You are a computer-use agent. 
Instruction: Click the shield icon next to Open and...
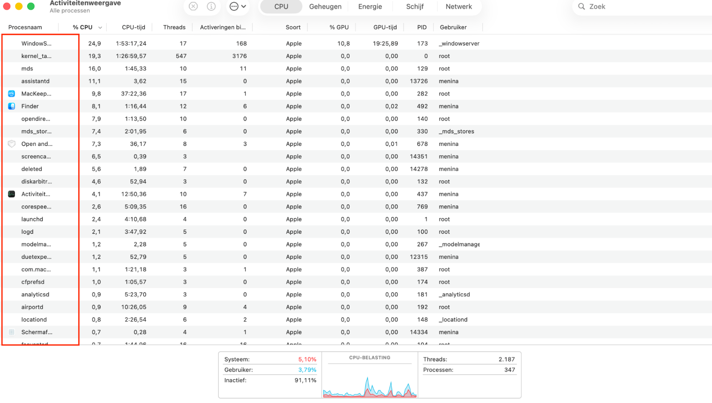[11, 144]
